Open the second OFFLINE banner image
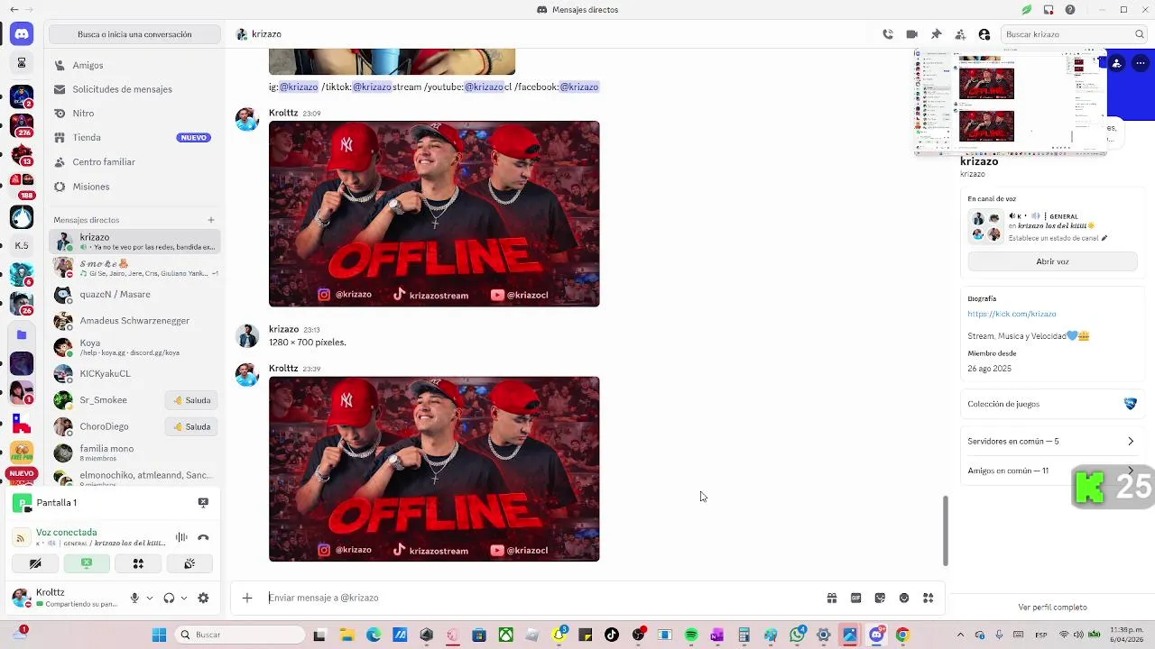This screenshot has width=1155, height=649. point(434,469)
